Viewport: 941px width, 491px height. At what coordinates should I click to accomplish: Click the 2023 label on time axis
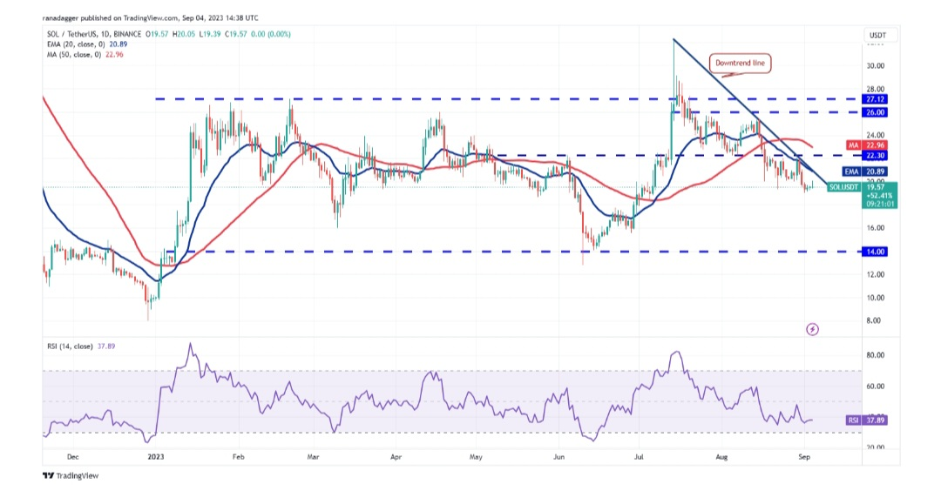[x=155, y=455]
